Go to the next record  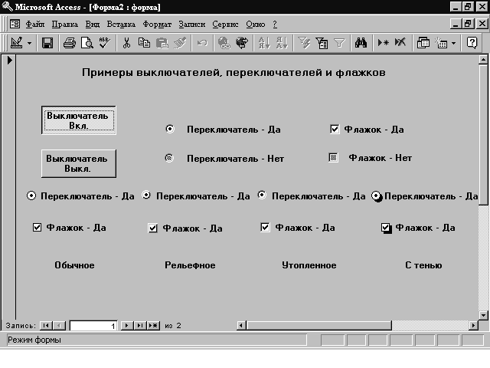[x=127, y=325]
